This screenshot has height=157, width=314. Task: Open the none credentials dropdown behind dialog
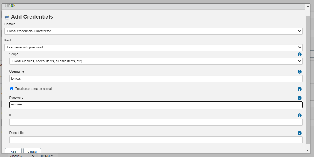click(x=22, y=155)
